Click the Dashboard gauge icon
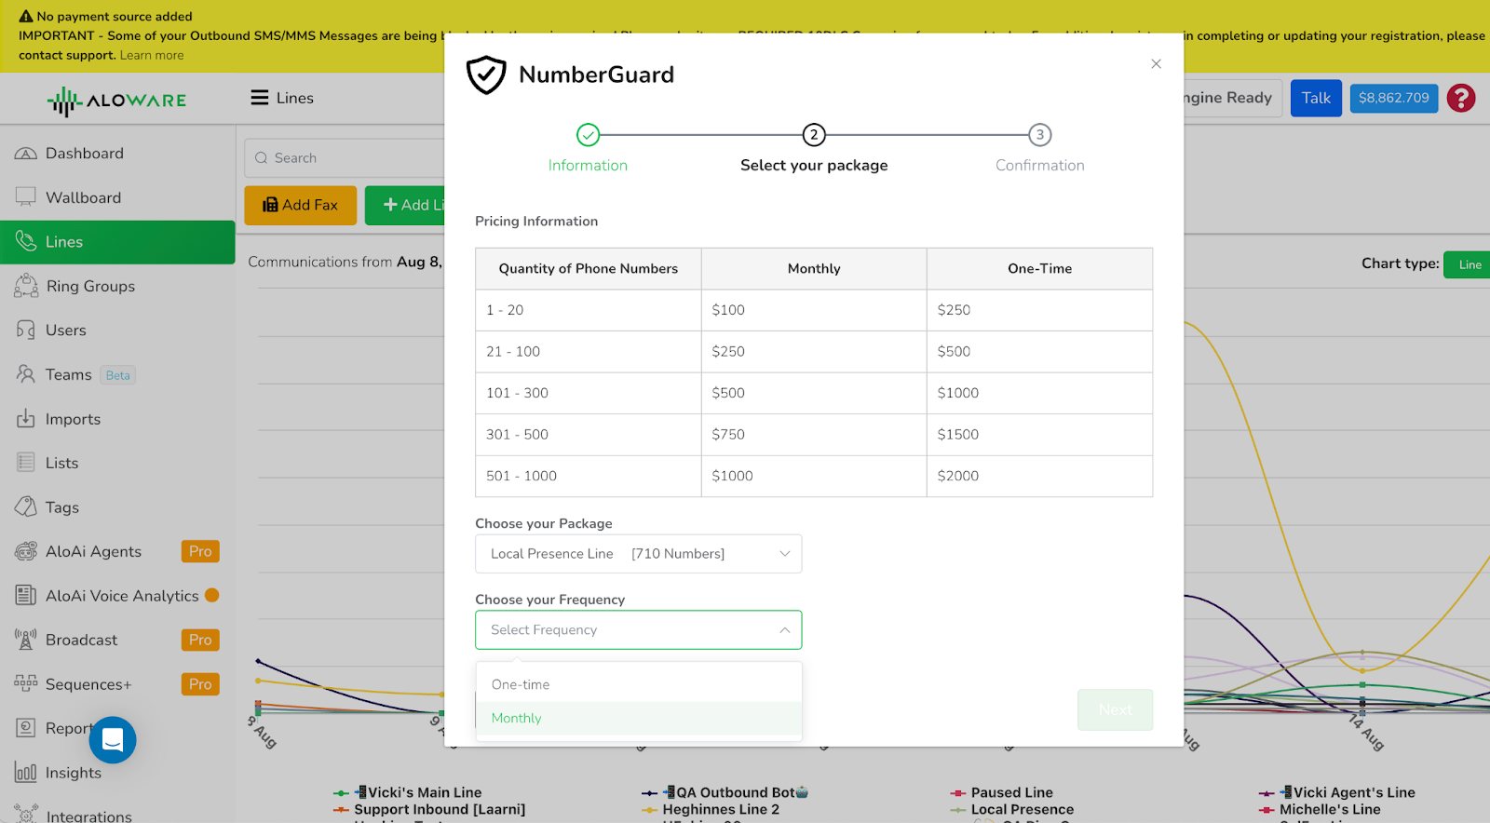Image resolution: width=1490 pixels, height=823 pixels. [x=26, y=154]
